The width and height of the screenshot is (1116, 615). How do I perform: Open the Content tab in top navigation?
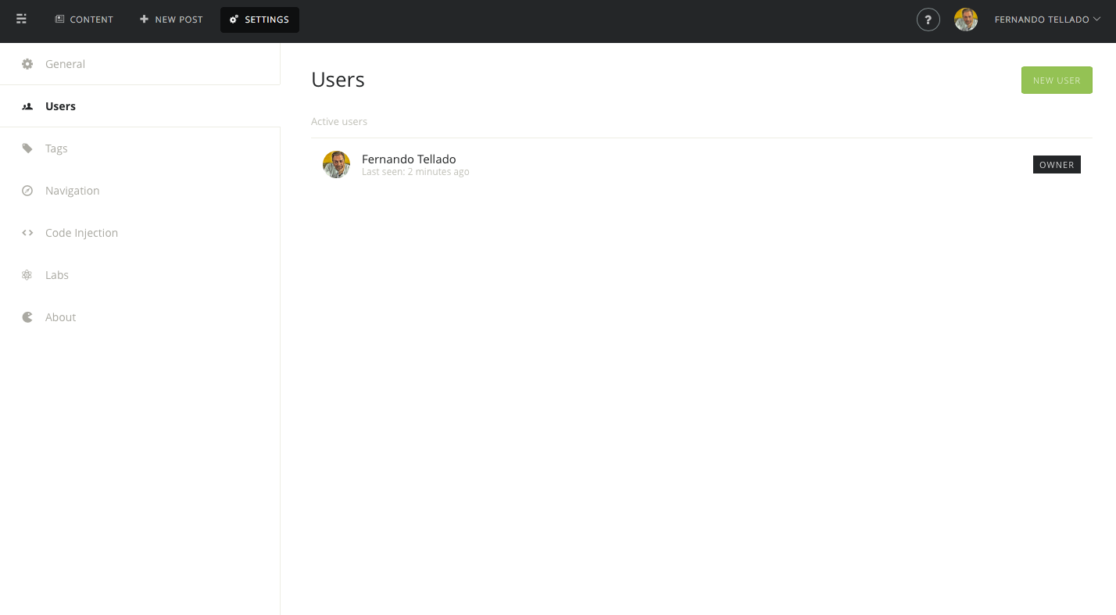84,20
